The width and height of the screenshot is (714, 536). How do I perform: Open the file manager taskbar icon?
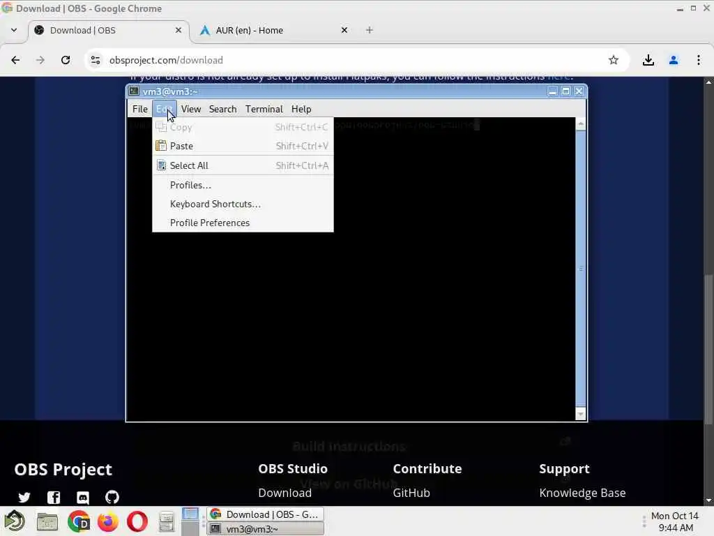click(x=47, y=521)
